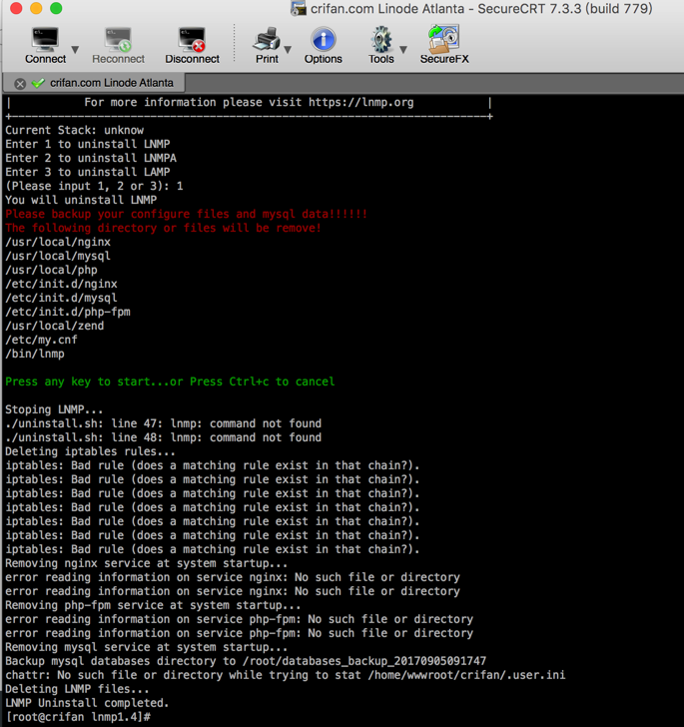Click the '/root/databases_backup_20170905091747' backup path
Viewport: 684px width, 727px height.
(364, 661)
